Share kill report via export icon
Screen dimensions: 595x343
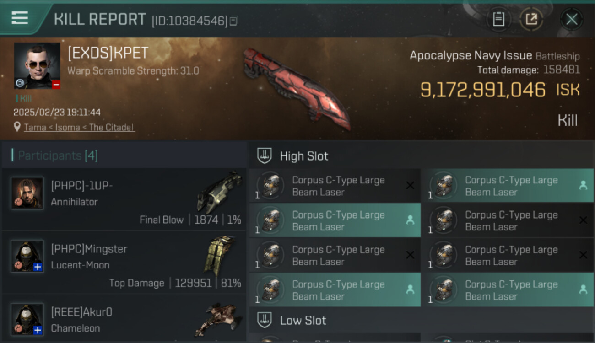[531, 19]
